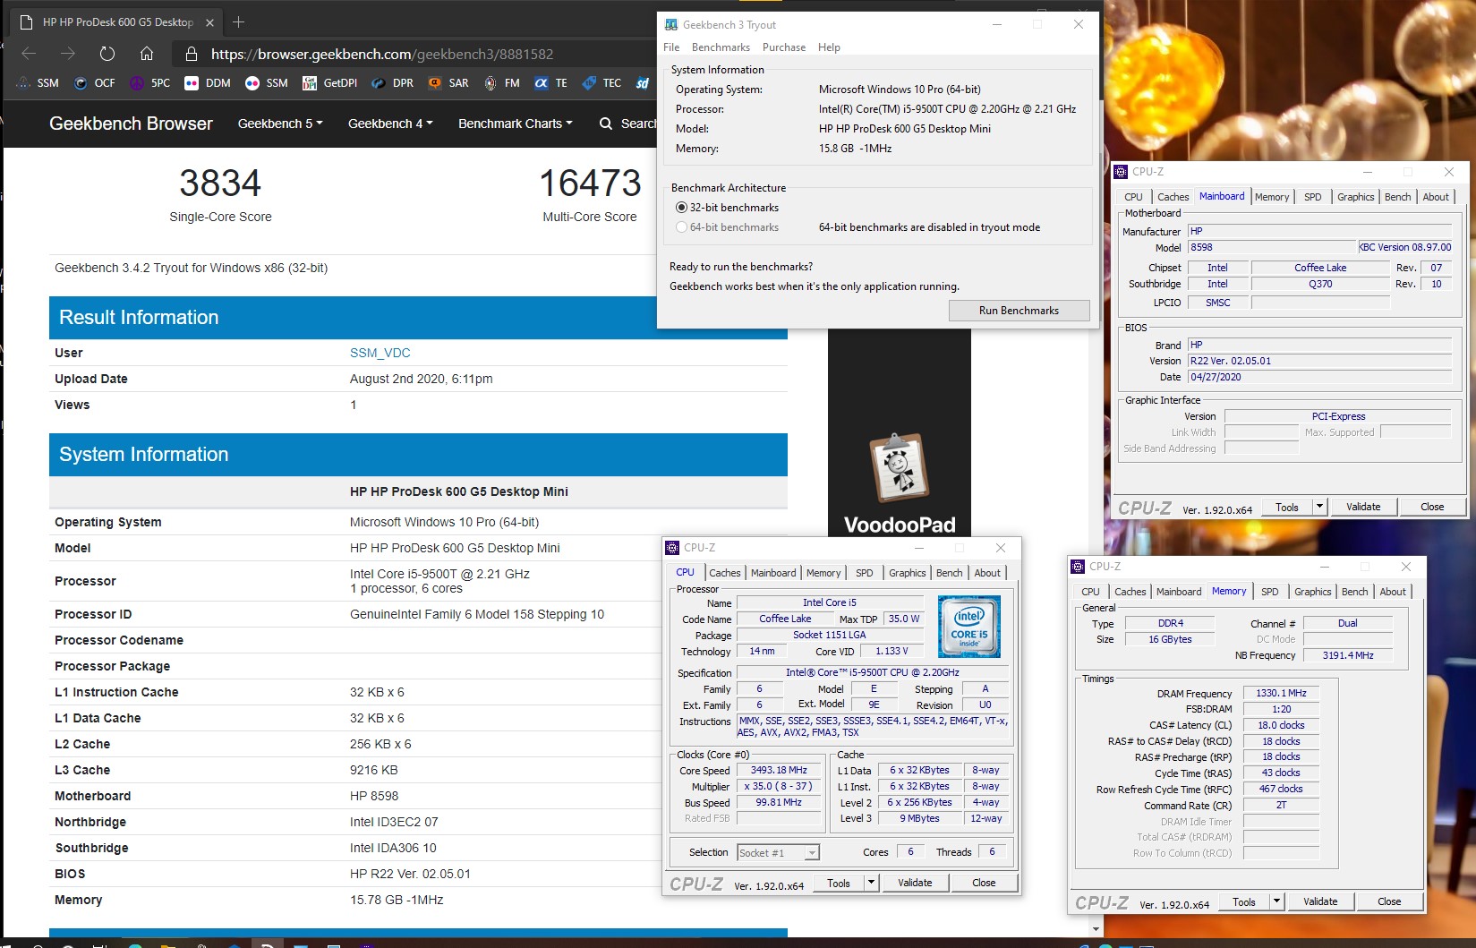Open the browser home page icon

(147, 54)
